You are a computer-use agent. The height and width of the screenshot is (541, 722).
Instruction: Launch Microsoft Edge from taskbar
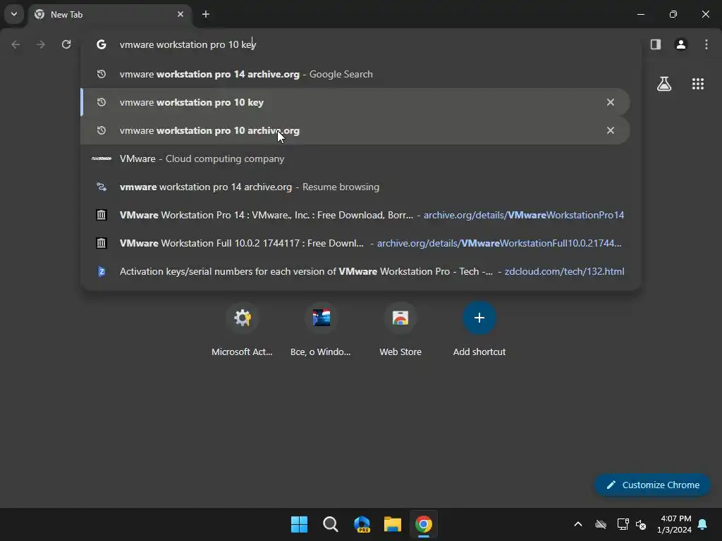tap(362, 524)
